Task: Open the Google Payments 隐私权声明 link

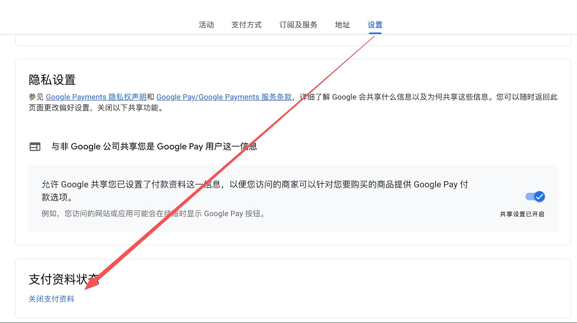Action: 96,97
